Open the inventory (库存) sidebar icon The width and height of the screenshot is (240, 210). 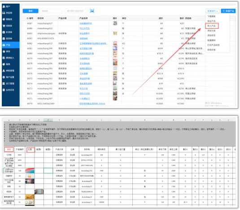pyautogui.click(x=4, y=52)
